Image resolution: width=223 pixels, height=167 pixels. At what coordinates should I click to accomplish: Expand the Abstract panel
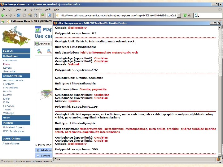coord(38,150)
